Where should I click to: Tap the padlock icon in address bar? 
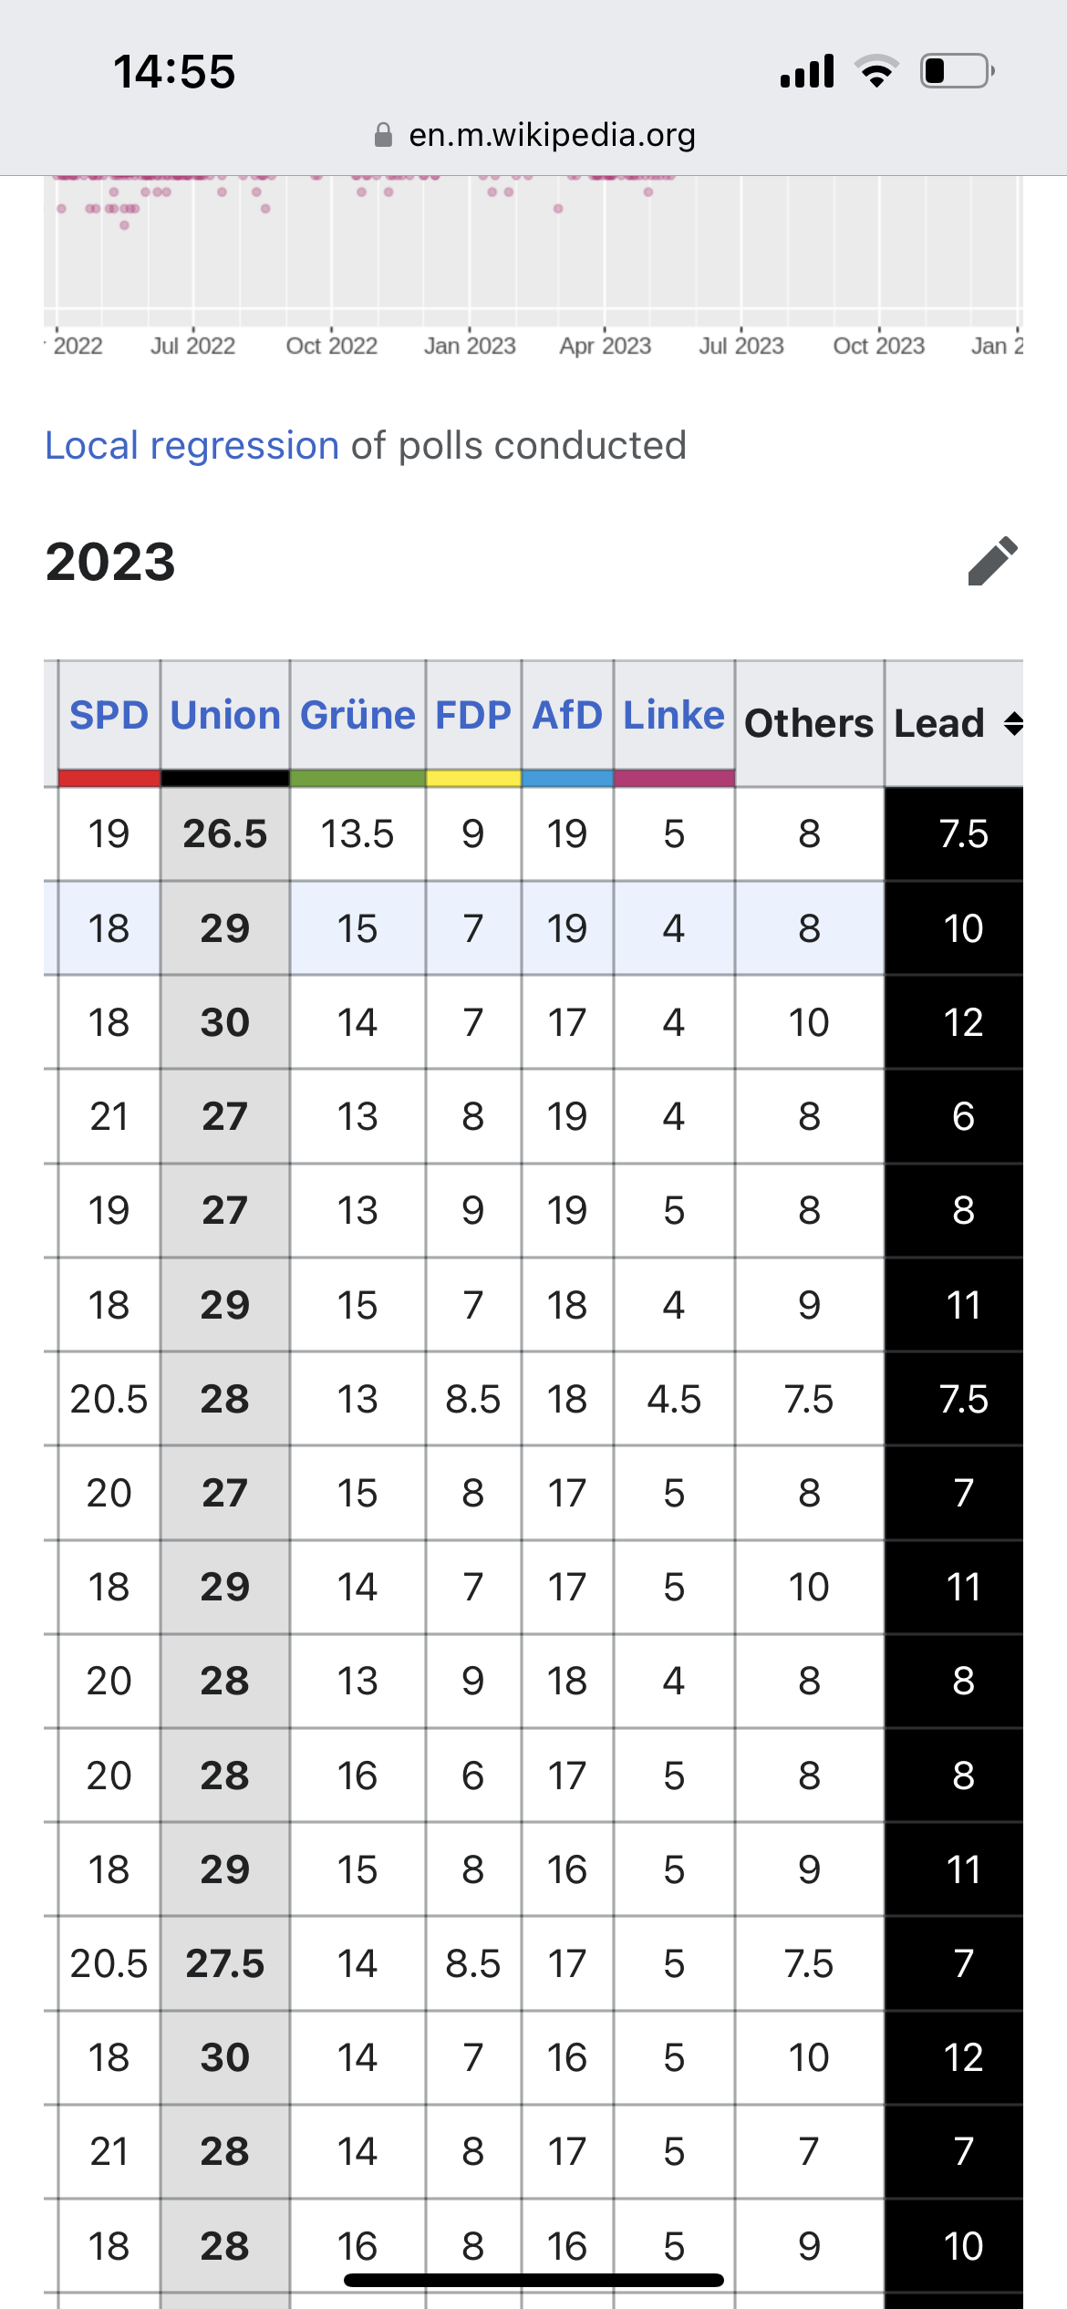[383, 135]
